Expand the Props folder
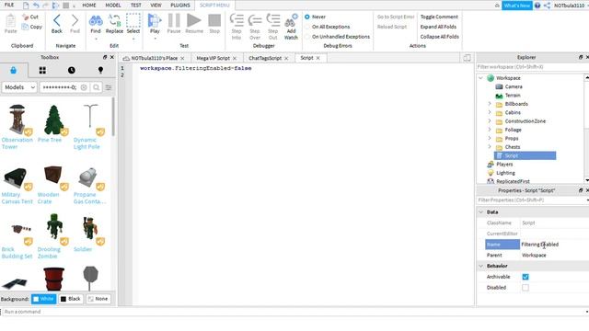 [490, 138]
